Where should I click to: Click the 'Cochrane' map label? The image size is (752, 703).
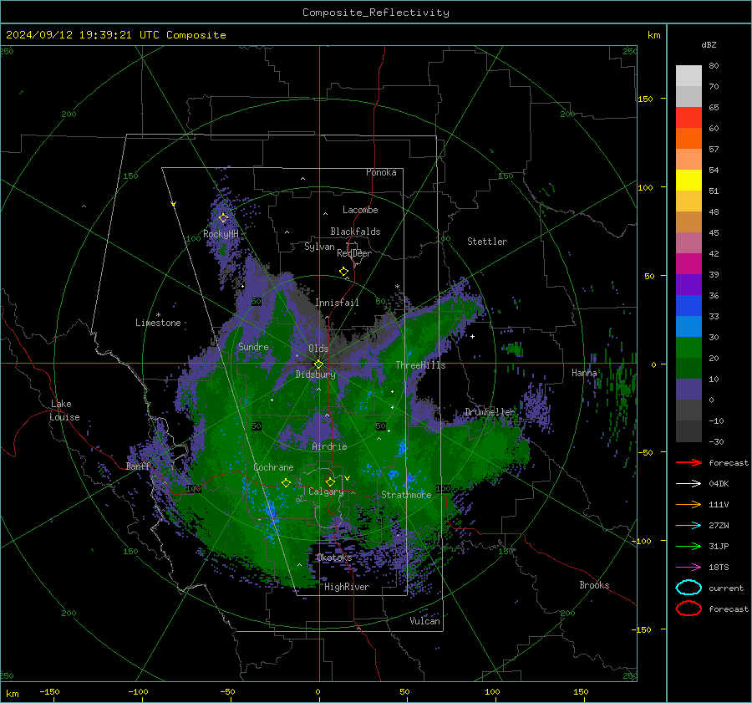click(x=273, y=467)
